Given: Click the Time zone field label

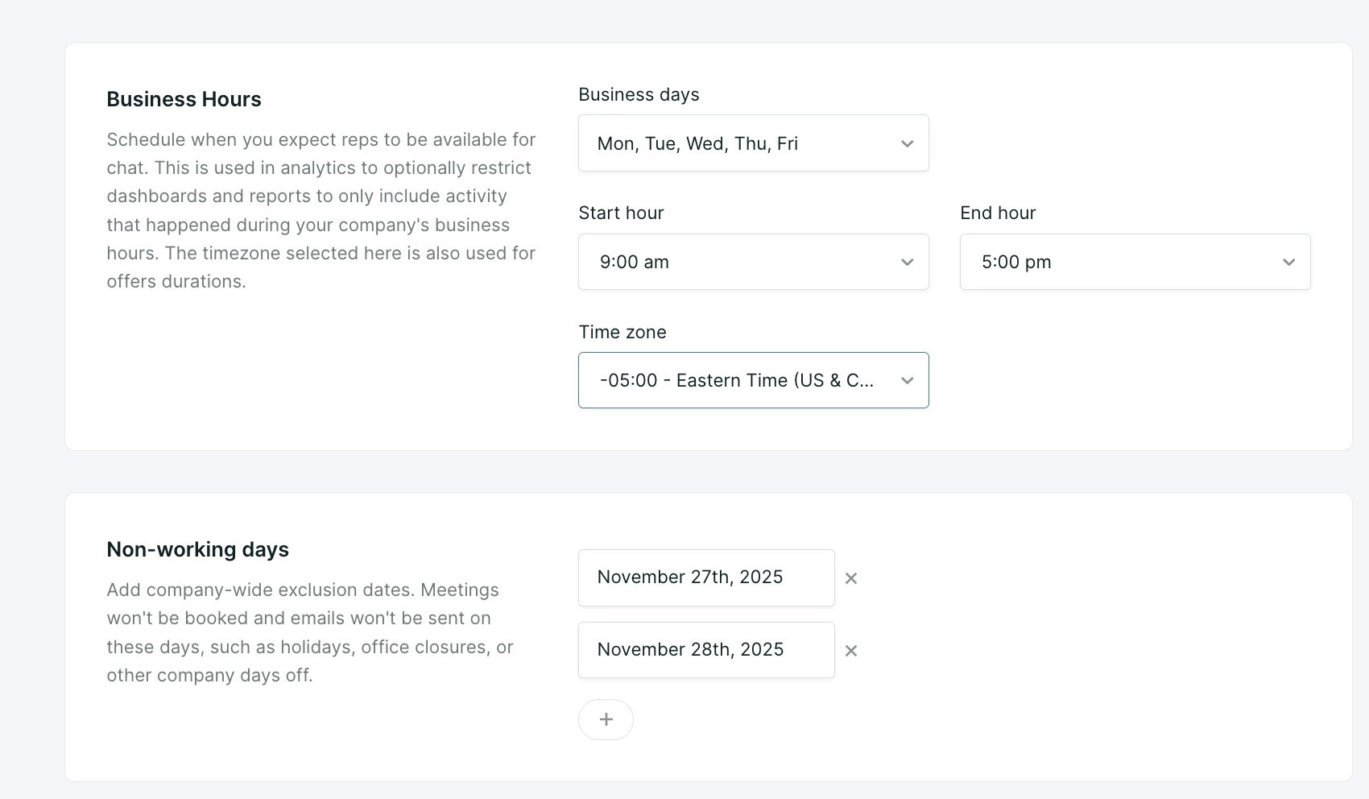Looking at the screenshot, I should pos(622,332).
